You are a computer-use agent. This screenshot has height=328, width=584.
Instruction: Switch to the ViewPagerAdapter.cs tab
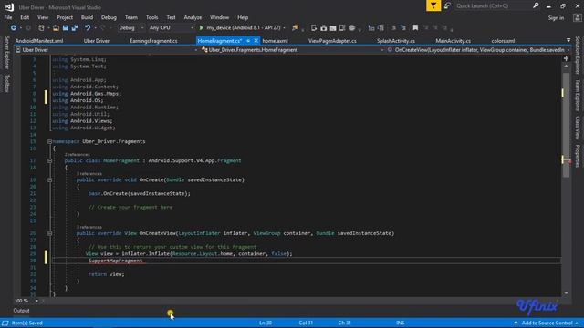332,41
